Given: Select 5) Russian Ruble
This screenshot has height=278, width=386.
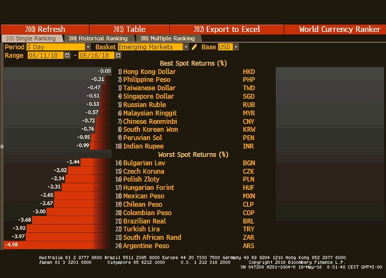Looking at the screenshot, I should tap(142, 105).
